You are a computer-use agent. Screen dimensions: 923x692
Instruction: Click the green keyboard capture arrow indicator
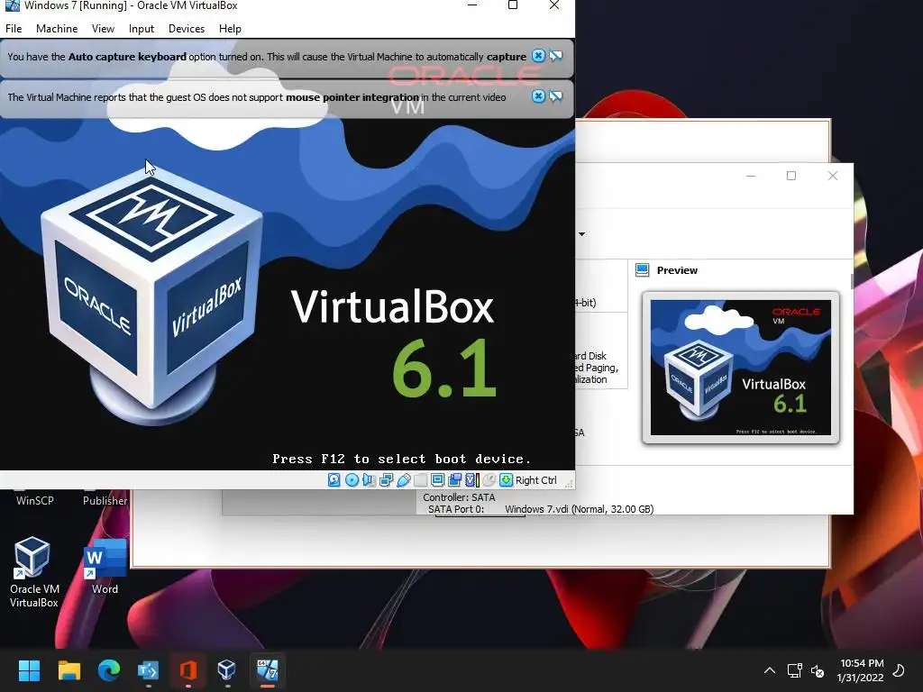click(506, 480)
